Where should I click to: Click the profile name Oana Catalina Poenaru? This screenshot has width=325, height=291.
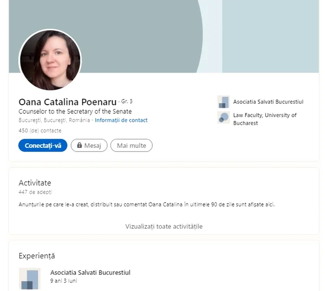(67, 102)
